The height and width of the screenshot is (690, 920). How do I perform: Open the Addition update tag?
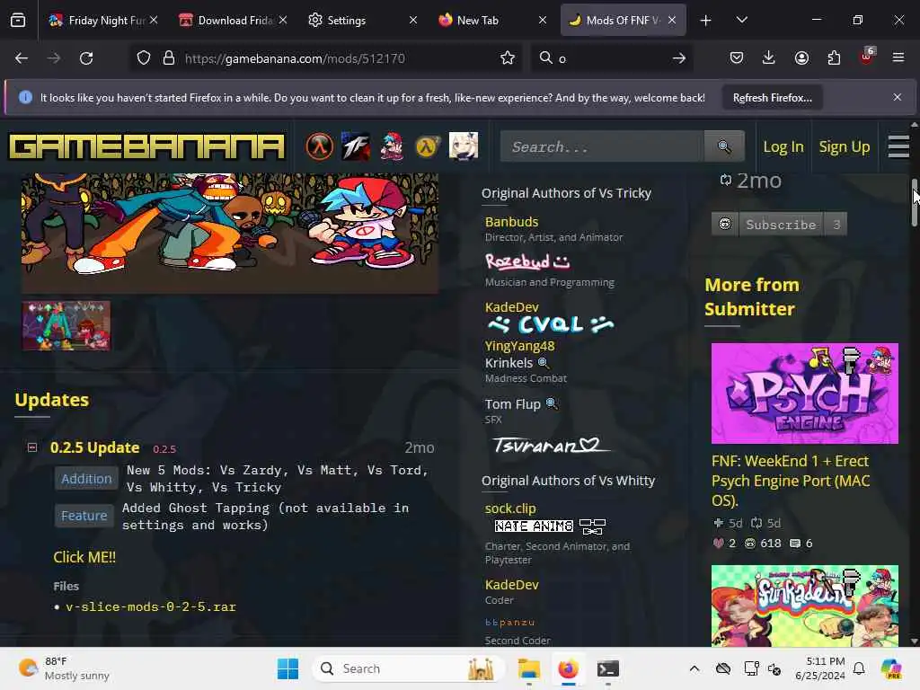pyautogui.click(x=86, y=479)
